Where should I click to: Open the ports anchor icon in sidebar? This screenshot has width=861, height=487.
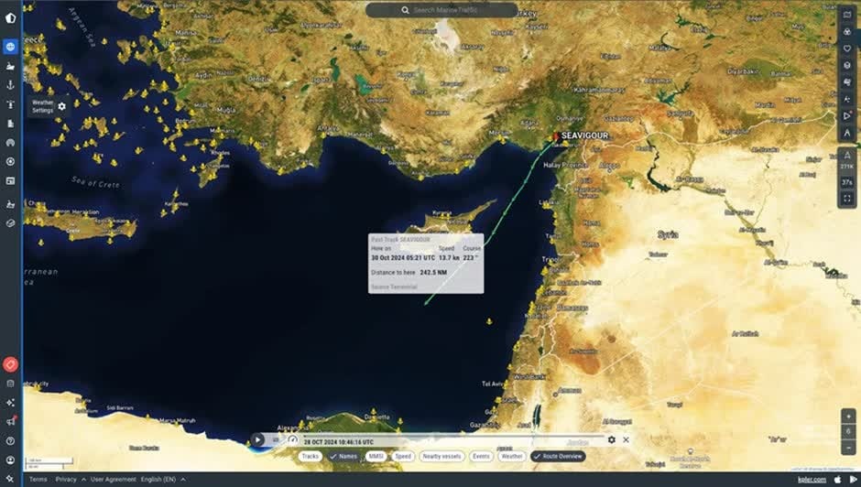(10, 84)
